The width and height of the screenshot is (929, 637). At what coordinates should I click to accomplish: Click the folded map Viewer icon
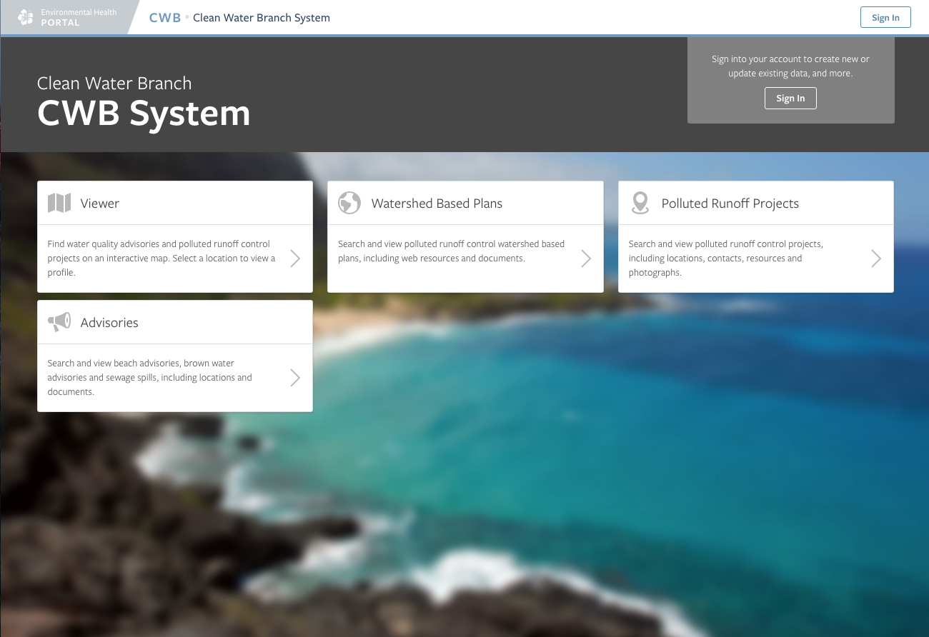pyautogui.click(x=59, y=204)
